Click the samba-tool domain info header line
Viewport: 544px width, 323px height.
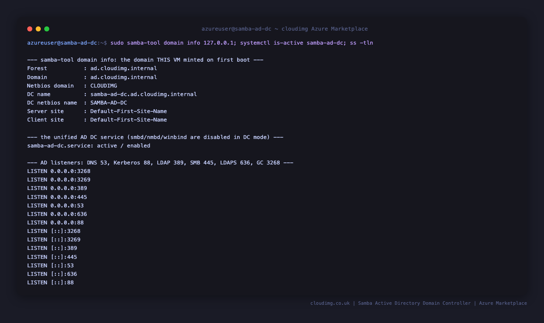145,60
